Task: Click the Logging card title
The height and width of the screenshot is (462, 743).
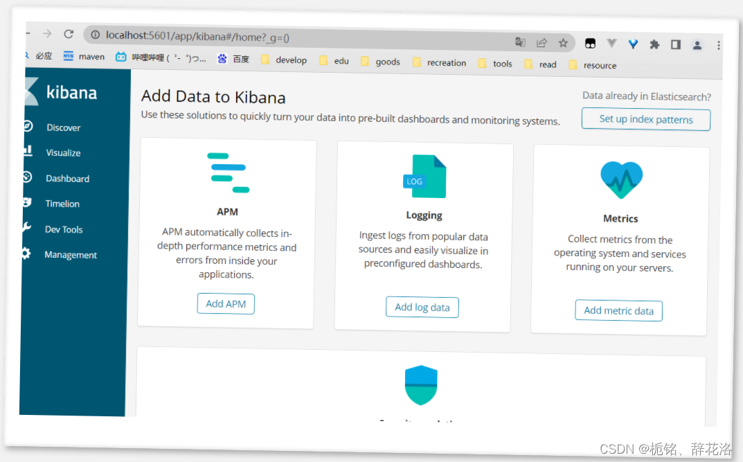Action: click(x=424, y=215)
